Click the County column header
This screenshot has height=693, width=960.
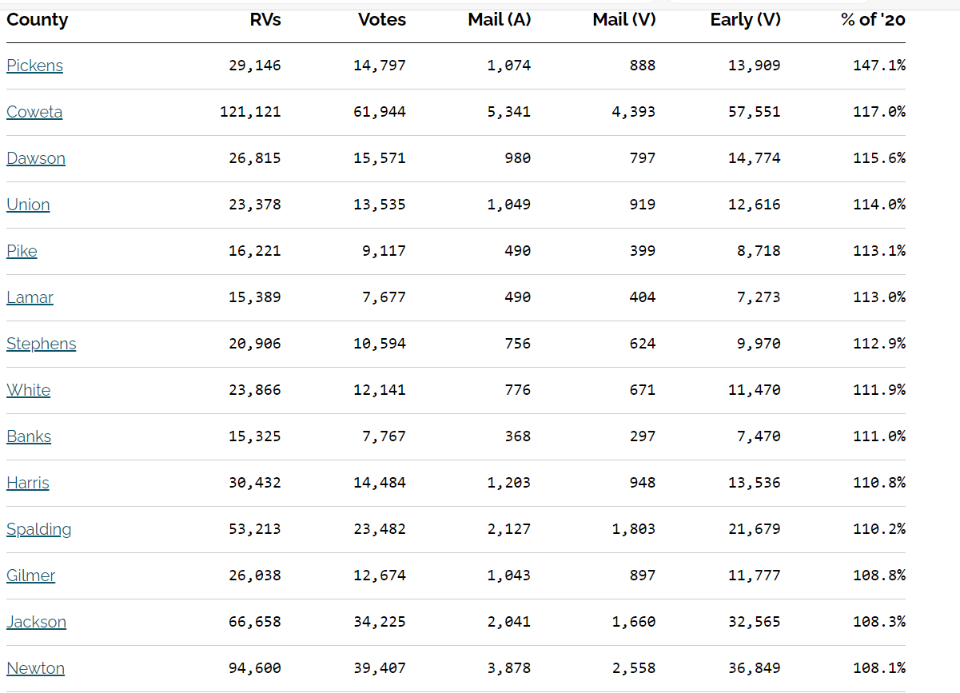37,20
